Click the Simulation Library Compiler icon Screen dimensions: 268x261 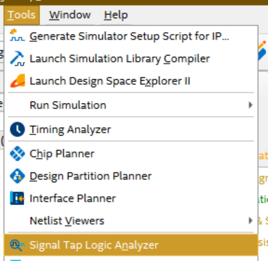click(x=17, y=58)
